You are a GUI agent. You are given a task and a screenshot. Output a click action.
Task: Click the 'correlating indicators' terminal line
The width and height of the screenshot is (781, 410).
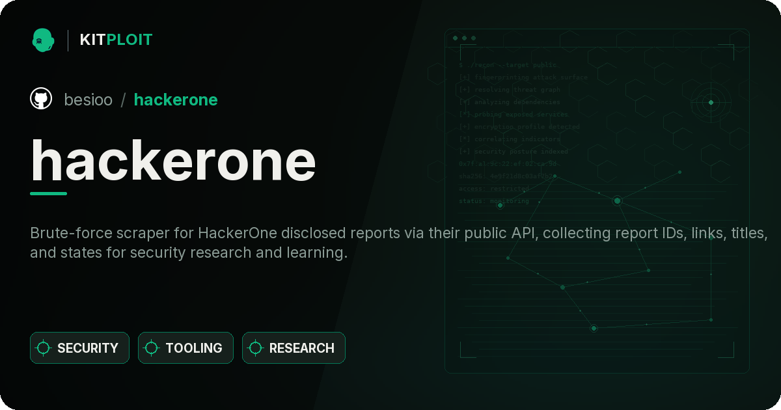[x=510, y=139]
